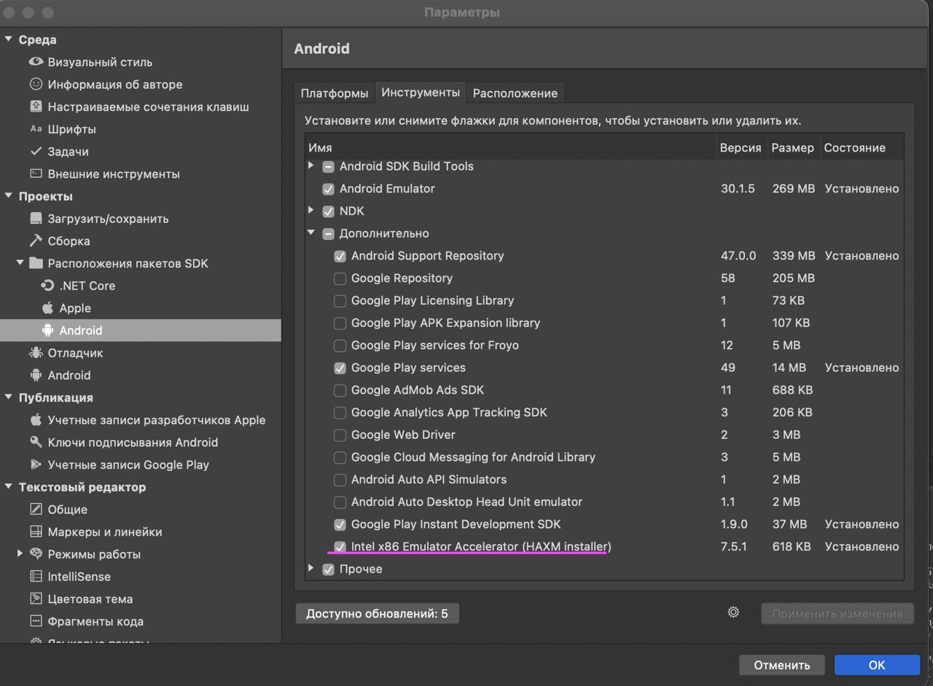Confirm with the OK button

[x=877, y=665]
